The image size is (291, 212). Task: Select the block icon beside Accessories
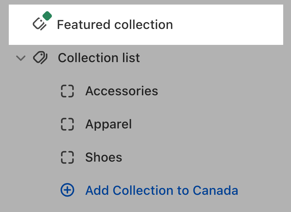click(x=67, y=91)
